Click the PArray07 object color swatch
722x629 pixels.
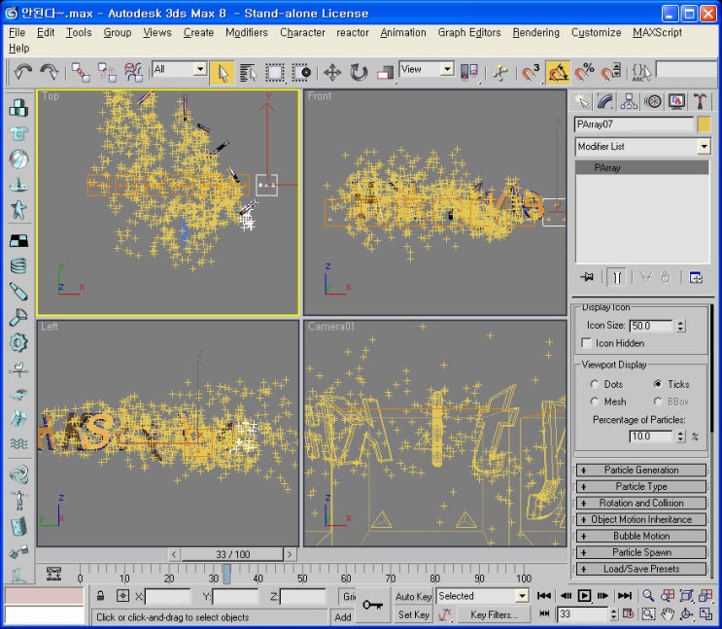click(704, 124)
